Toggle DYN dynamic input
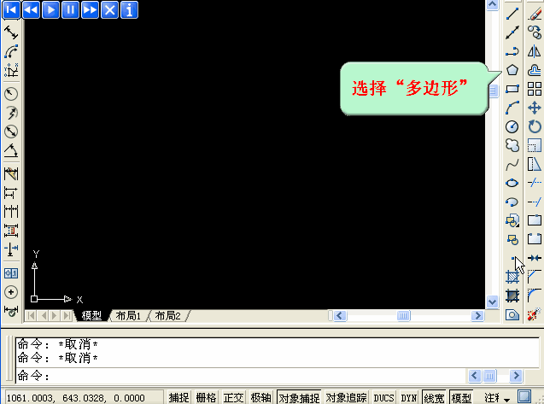Image resolution: width=544 pixels, height=404 pixels. tap(409, 397)
